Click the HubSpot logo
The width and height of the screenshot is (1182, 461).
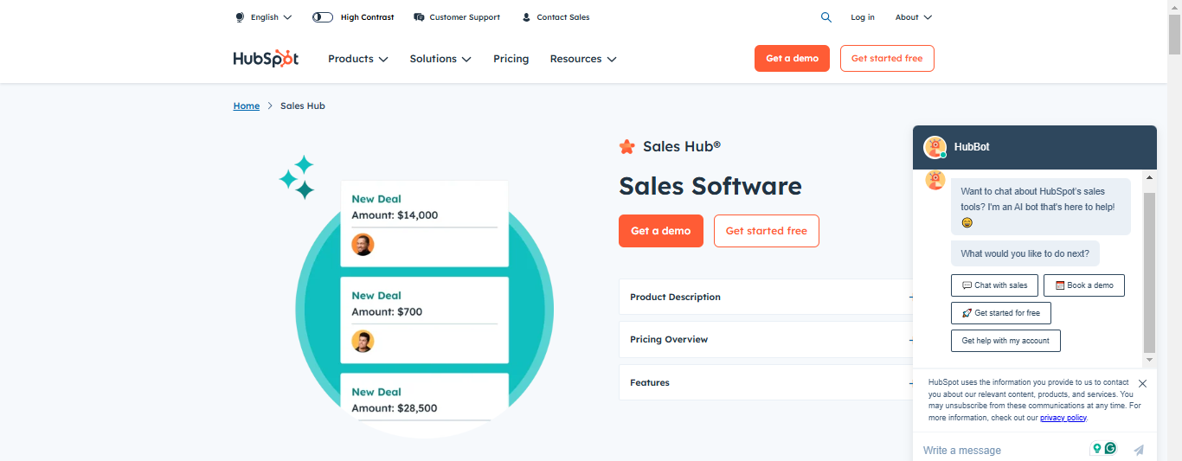pos(266,59)
